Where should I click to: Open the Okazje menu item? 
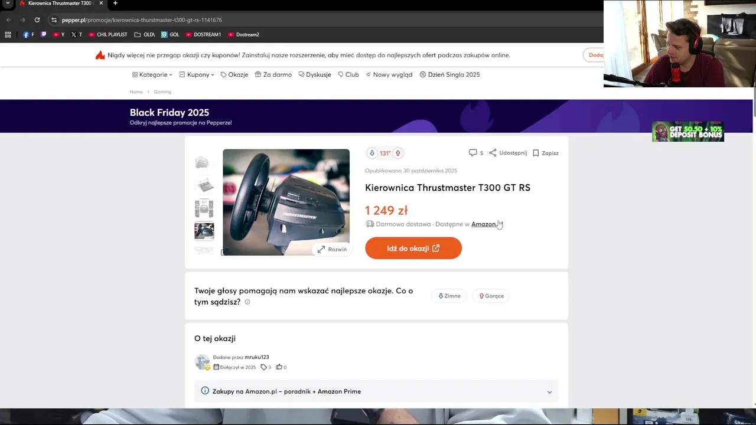coord(234,75)
